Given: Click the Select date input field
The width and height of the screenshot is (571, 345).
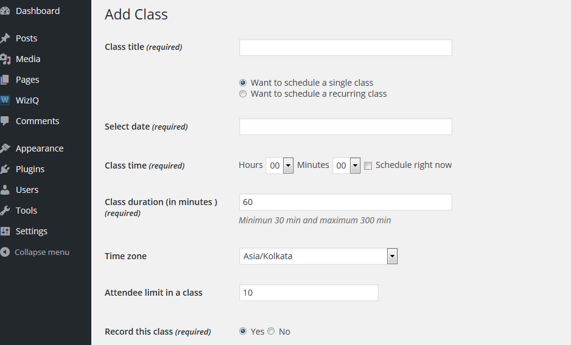Looking at the screenshot, I should click(345, 127).
